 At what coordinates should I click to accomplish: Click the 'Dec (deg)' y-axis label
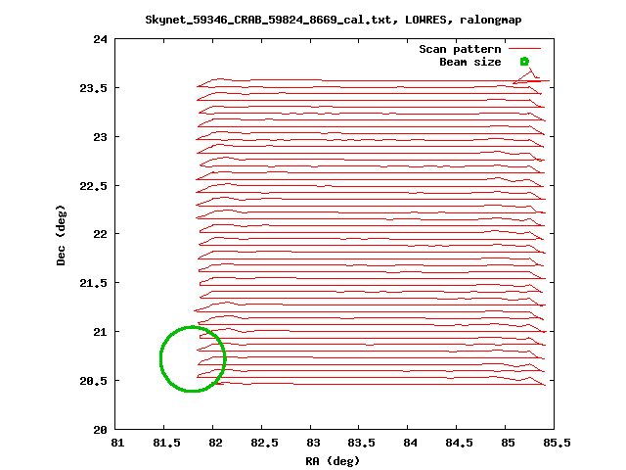pyautogui.click(x=61, y=235)
